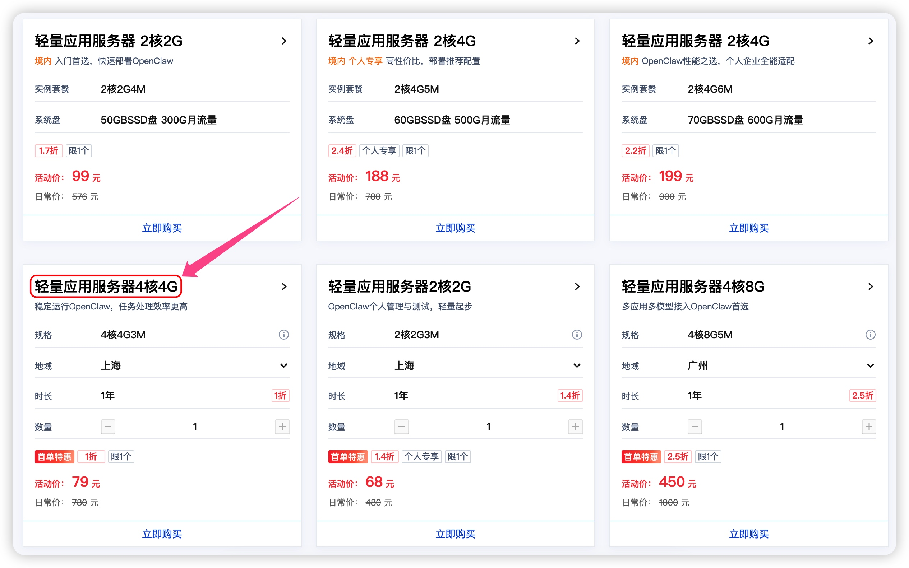Open details arrow on 2核4G5M card header
The width and height of the screenshot is (909, 568).
(577, 41)
